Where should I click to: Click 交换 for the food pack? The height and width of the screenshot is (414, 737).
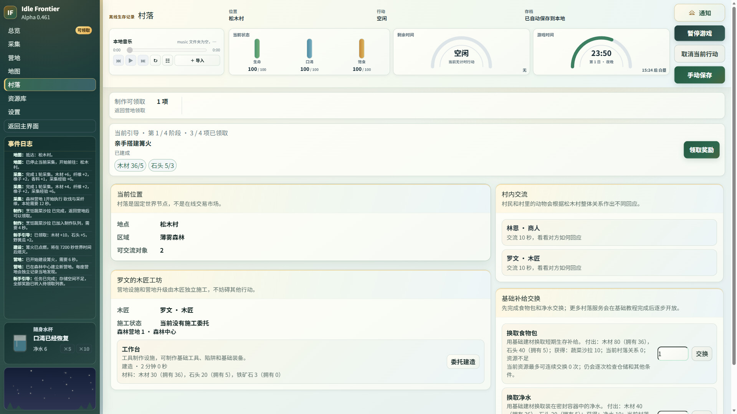pyautogui.click(x=702, y=354)
